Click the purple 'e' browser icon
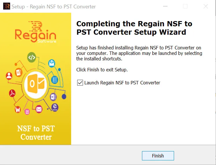Image resolution: width=216 pixels, height=165 pixels. (55, 107)
